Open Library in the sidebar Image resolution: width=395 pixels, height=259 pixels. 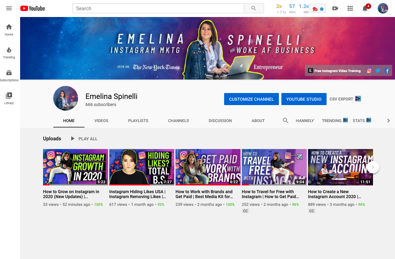tap(9, 99)
